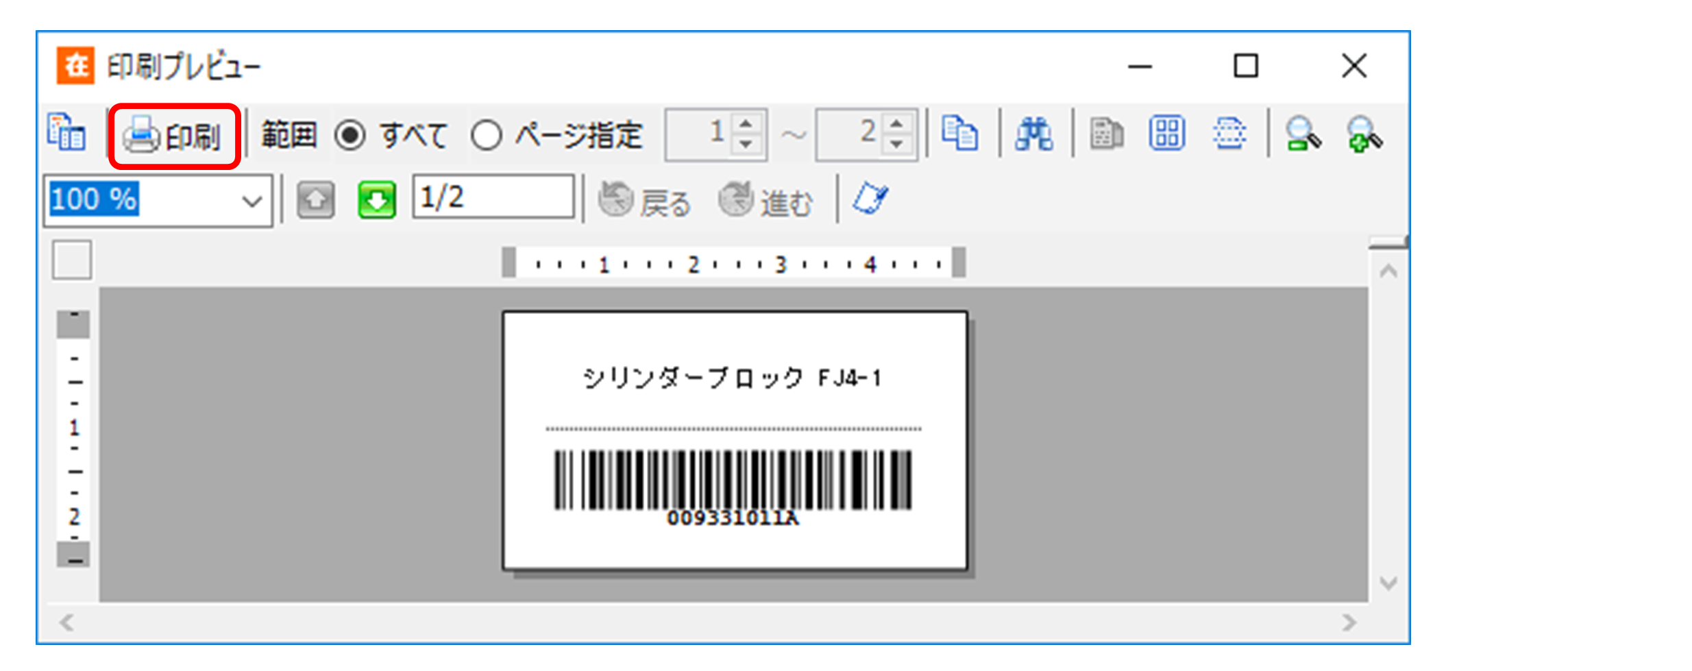This screenshot has width=1692, height=671.
Task: Click the zoom in magnifier icon
Action: coord(1364,133)
